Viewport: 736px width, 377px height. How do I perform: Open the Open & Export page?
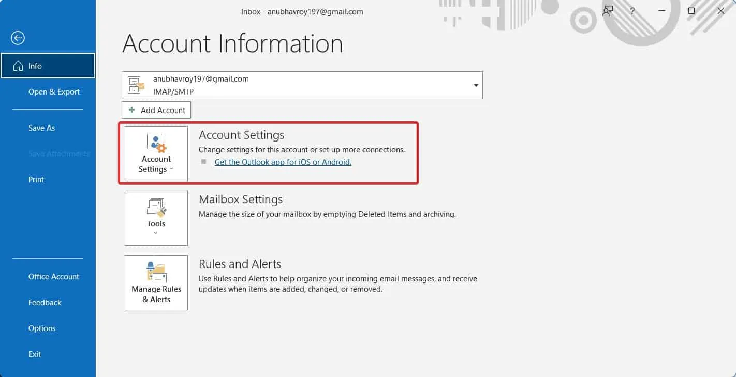[x=54, y=92]
